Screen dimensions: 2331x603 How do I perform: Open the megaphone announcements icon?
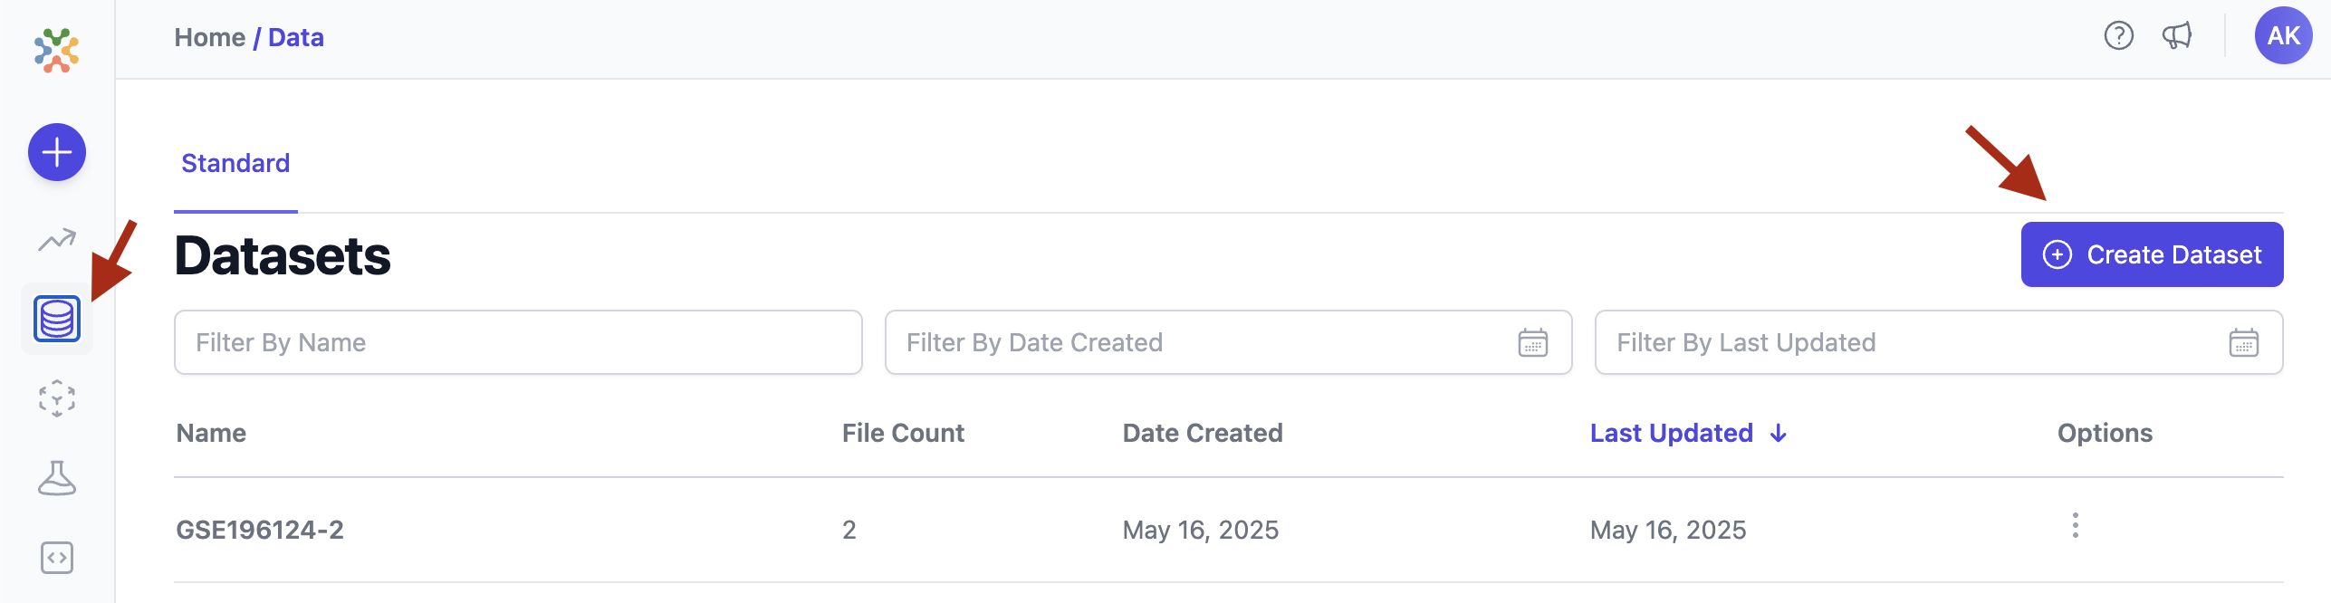pyautogui.click(x=2177, y=36)
